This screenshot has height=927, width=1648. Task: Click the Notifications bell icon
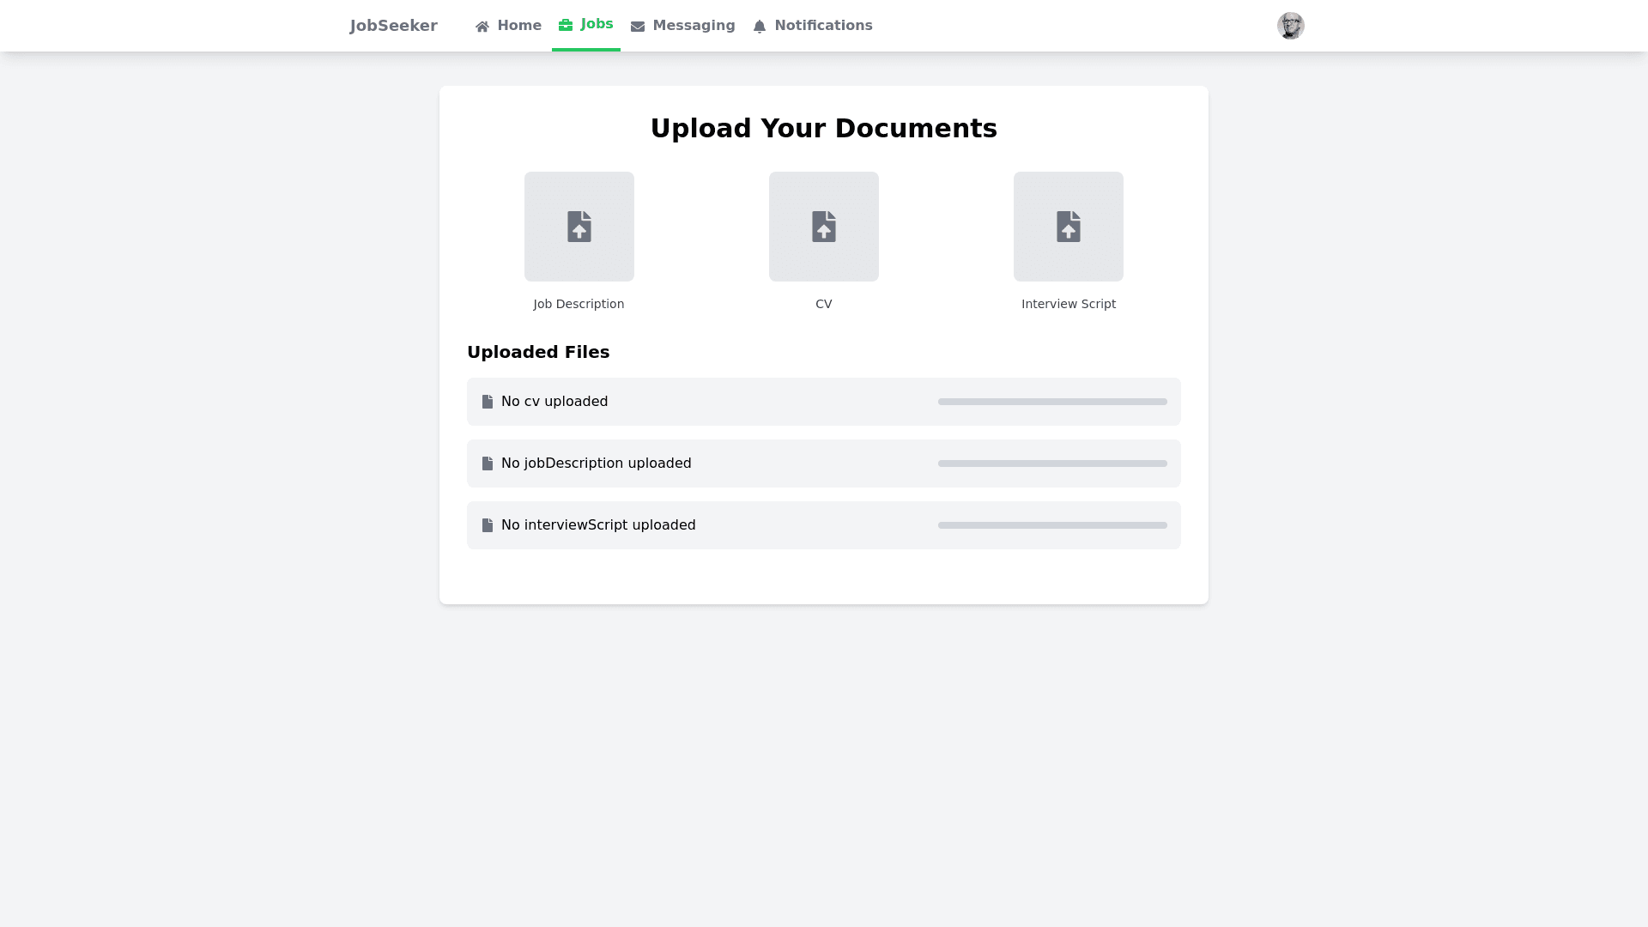(760, 27)
